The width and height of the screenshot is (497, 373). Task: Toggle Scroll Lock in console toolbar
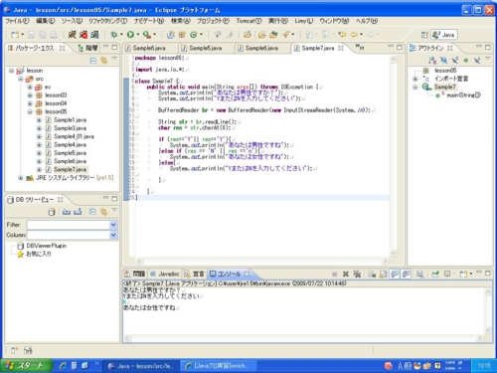click(383, 274)
